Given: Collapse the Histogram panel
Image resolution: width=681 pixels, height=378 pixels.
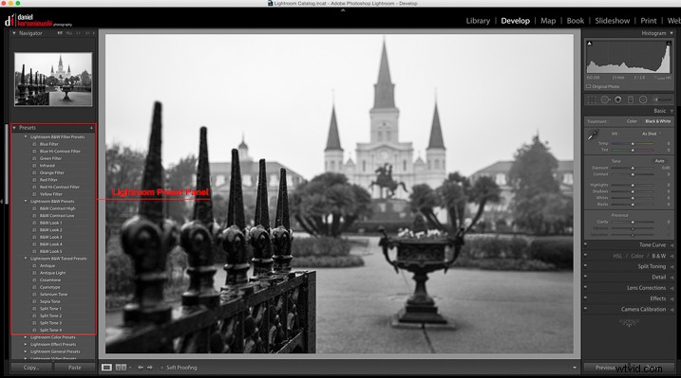Looking at the screenshot, I should [x=672, y=33].
